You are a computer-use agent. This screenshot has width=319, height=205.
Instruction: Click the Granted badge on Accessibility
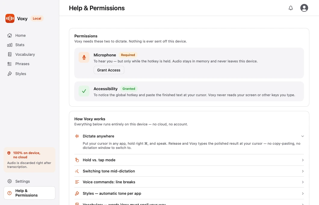click(129, 89)
